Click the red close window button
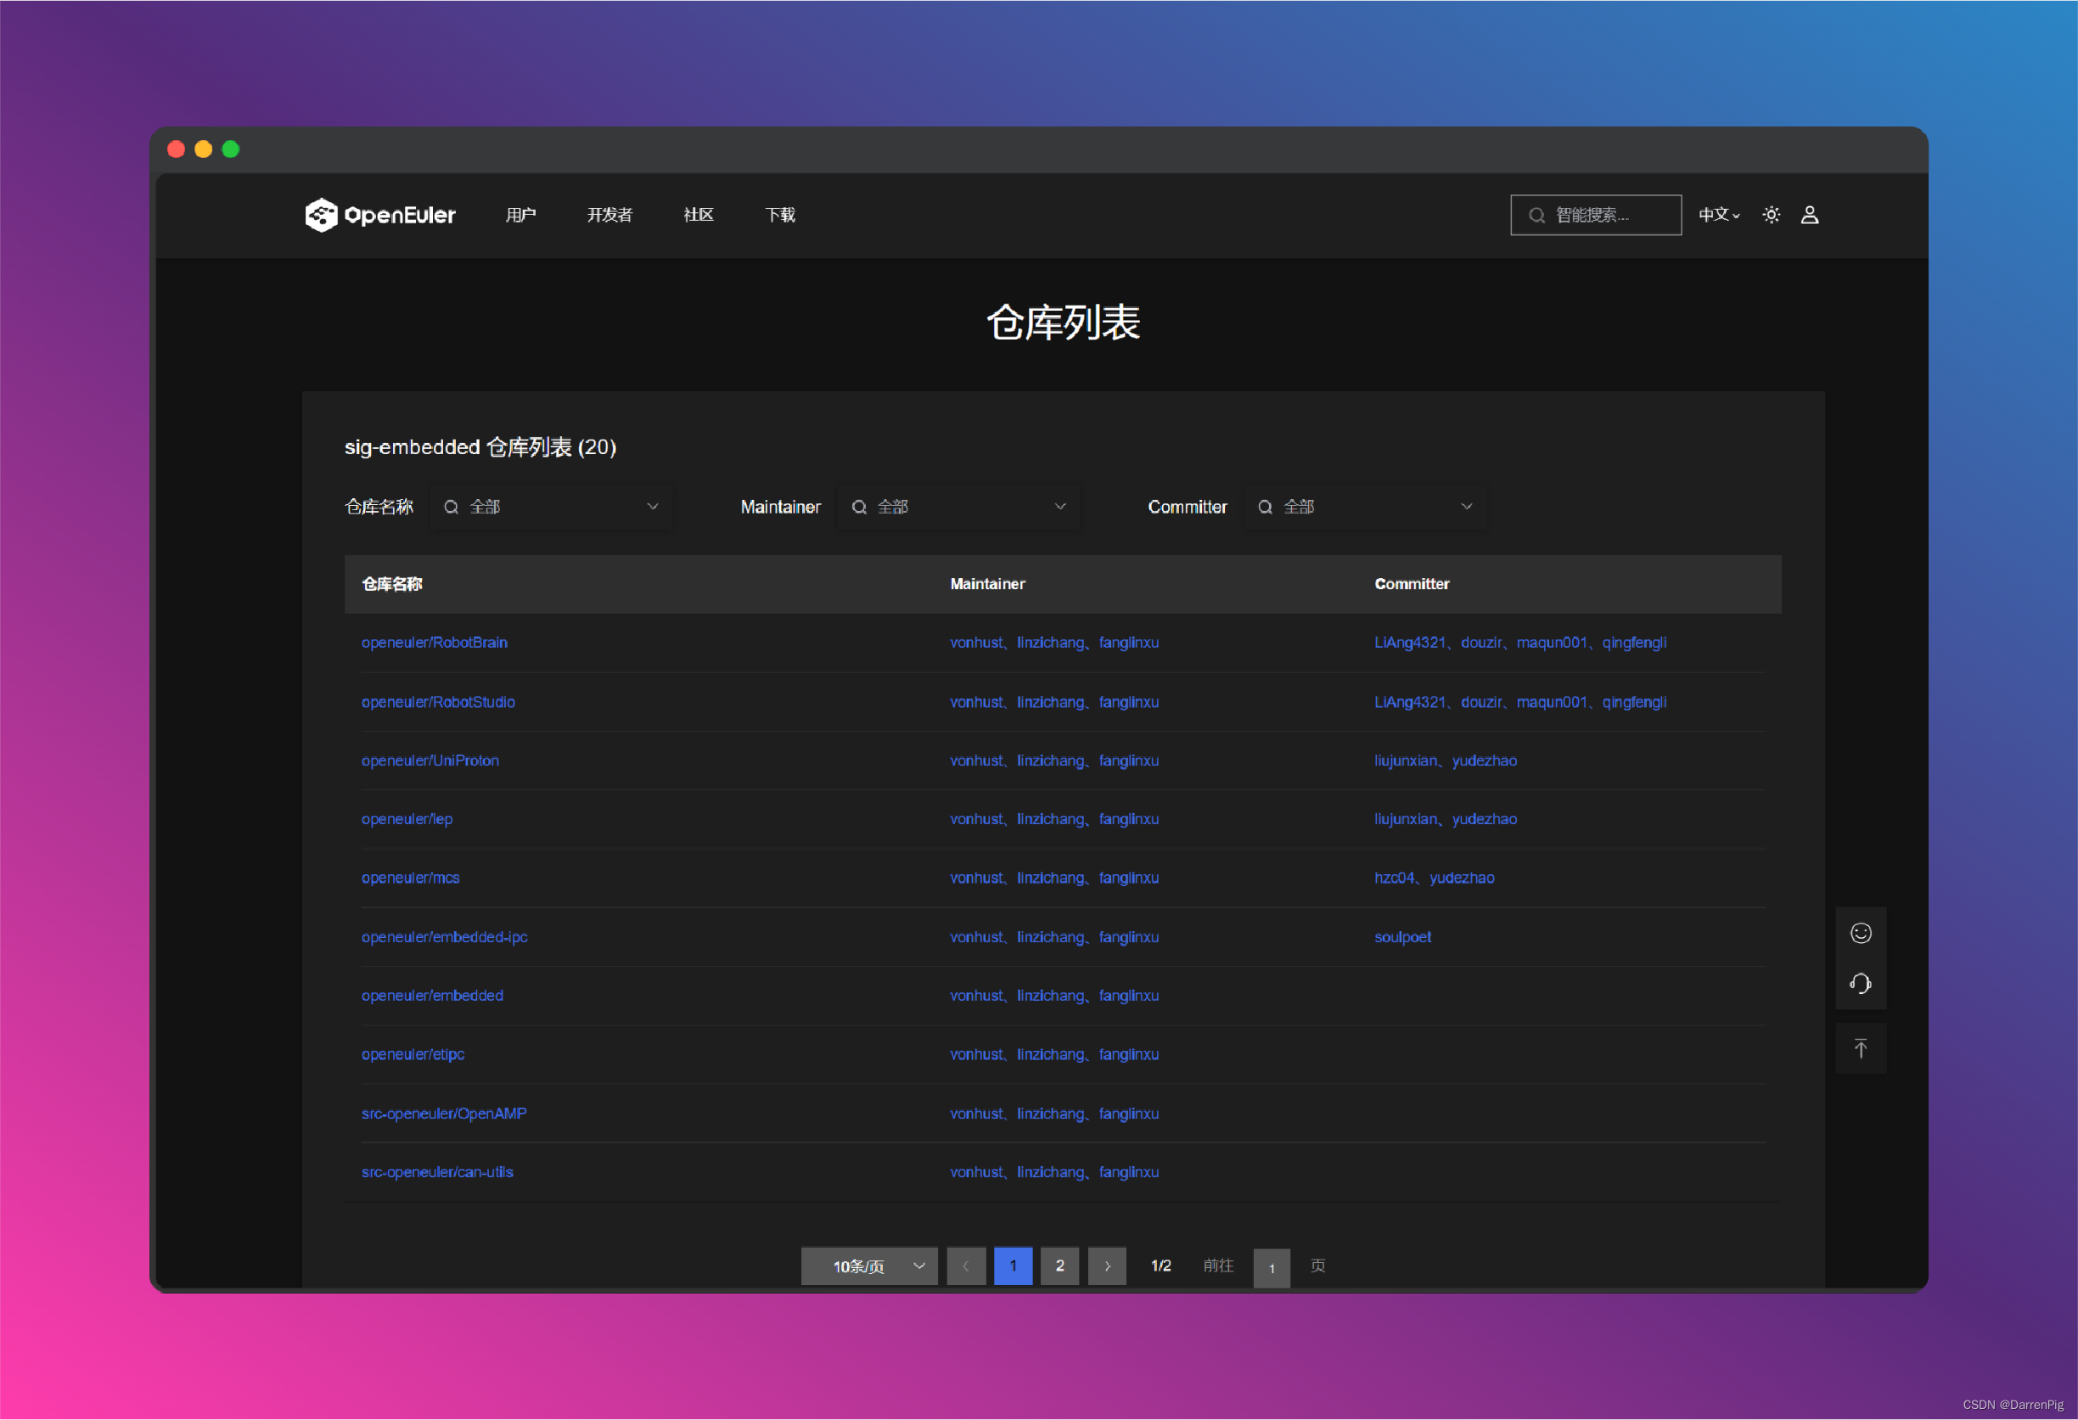This screenshot has height=1420, width=2078. point(177,149)
